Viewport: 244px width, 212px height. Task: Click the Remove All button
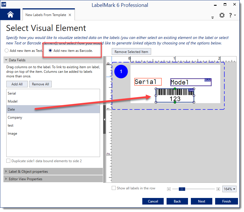pos(40,84)
